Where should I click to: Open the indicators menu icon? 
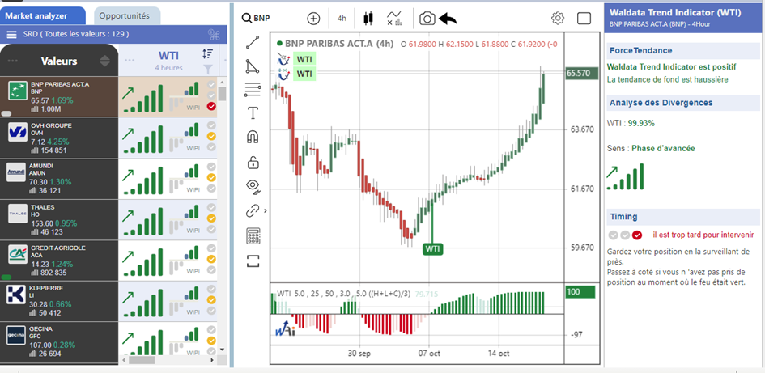[x=394, y=19]
